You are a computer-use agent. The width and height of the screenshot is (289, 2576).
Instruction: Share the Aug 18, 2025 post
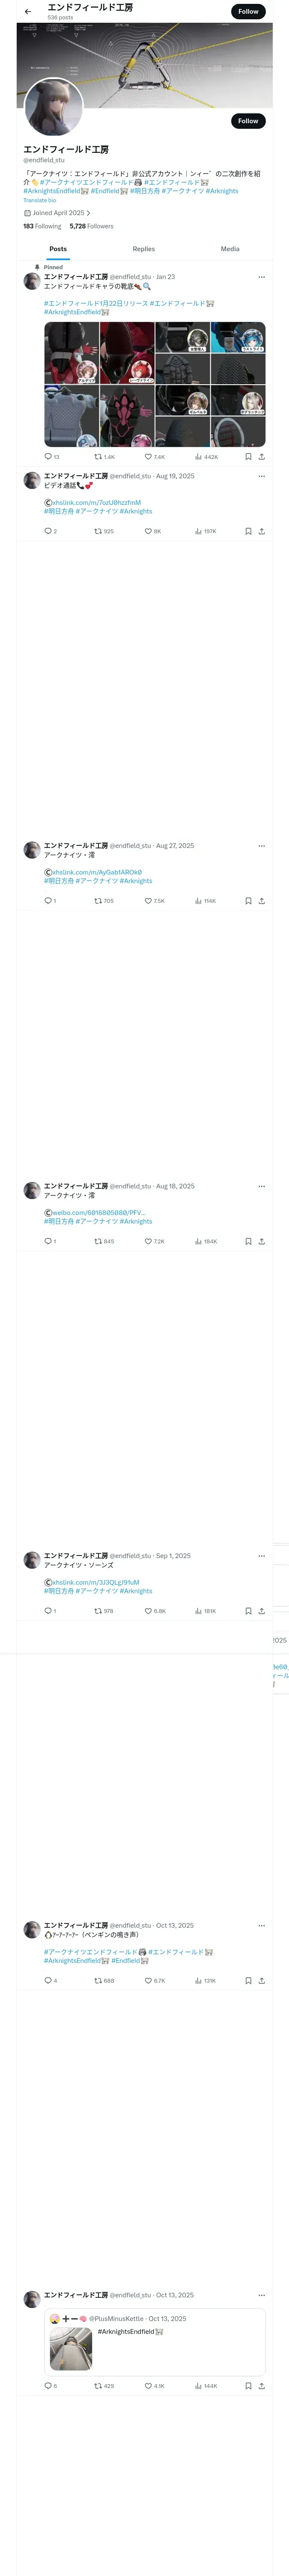[261, 1241]
